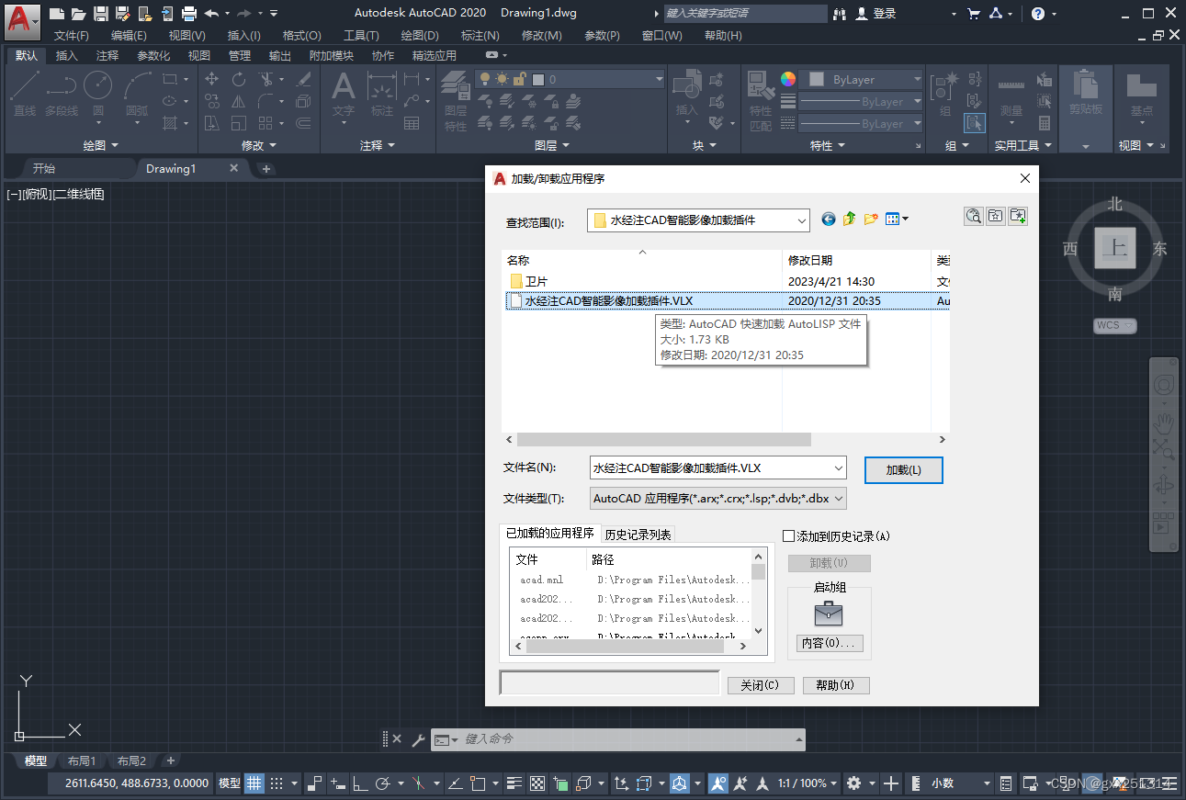1186x800 pixels.
Task: Click the Name column header
Action: click(x=641, y=260)
